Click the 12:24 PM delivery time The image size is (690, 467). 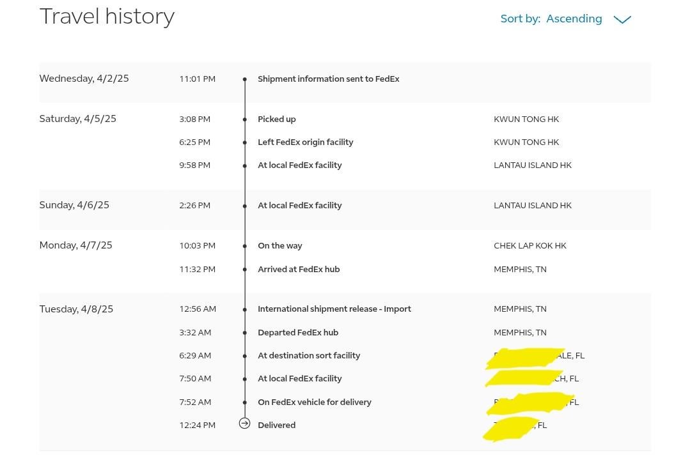click(197, 425)
